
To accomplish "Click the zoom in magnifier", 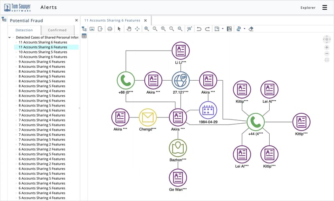I will [163, 29].
